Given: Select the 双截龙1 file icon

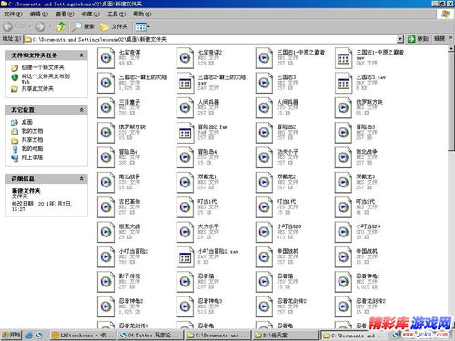Looking at the screenshot, I should point(185,182).
